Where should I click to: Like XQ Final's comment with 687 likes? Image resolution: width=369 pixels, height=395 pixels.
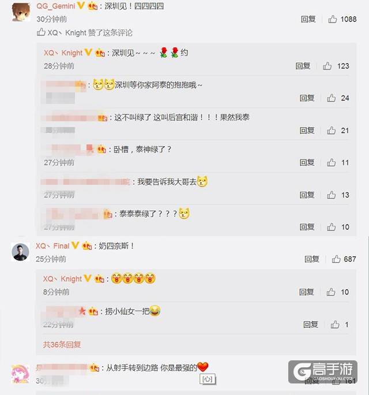point(336,259)
